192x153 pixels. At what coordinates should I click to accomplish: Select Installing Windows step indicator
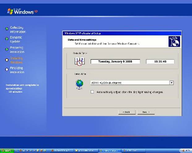[7, 60]
